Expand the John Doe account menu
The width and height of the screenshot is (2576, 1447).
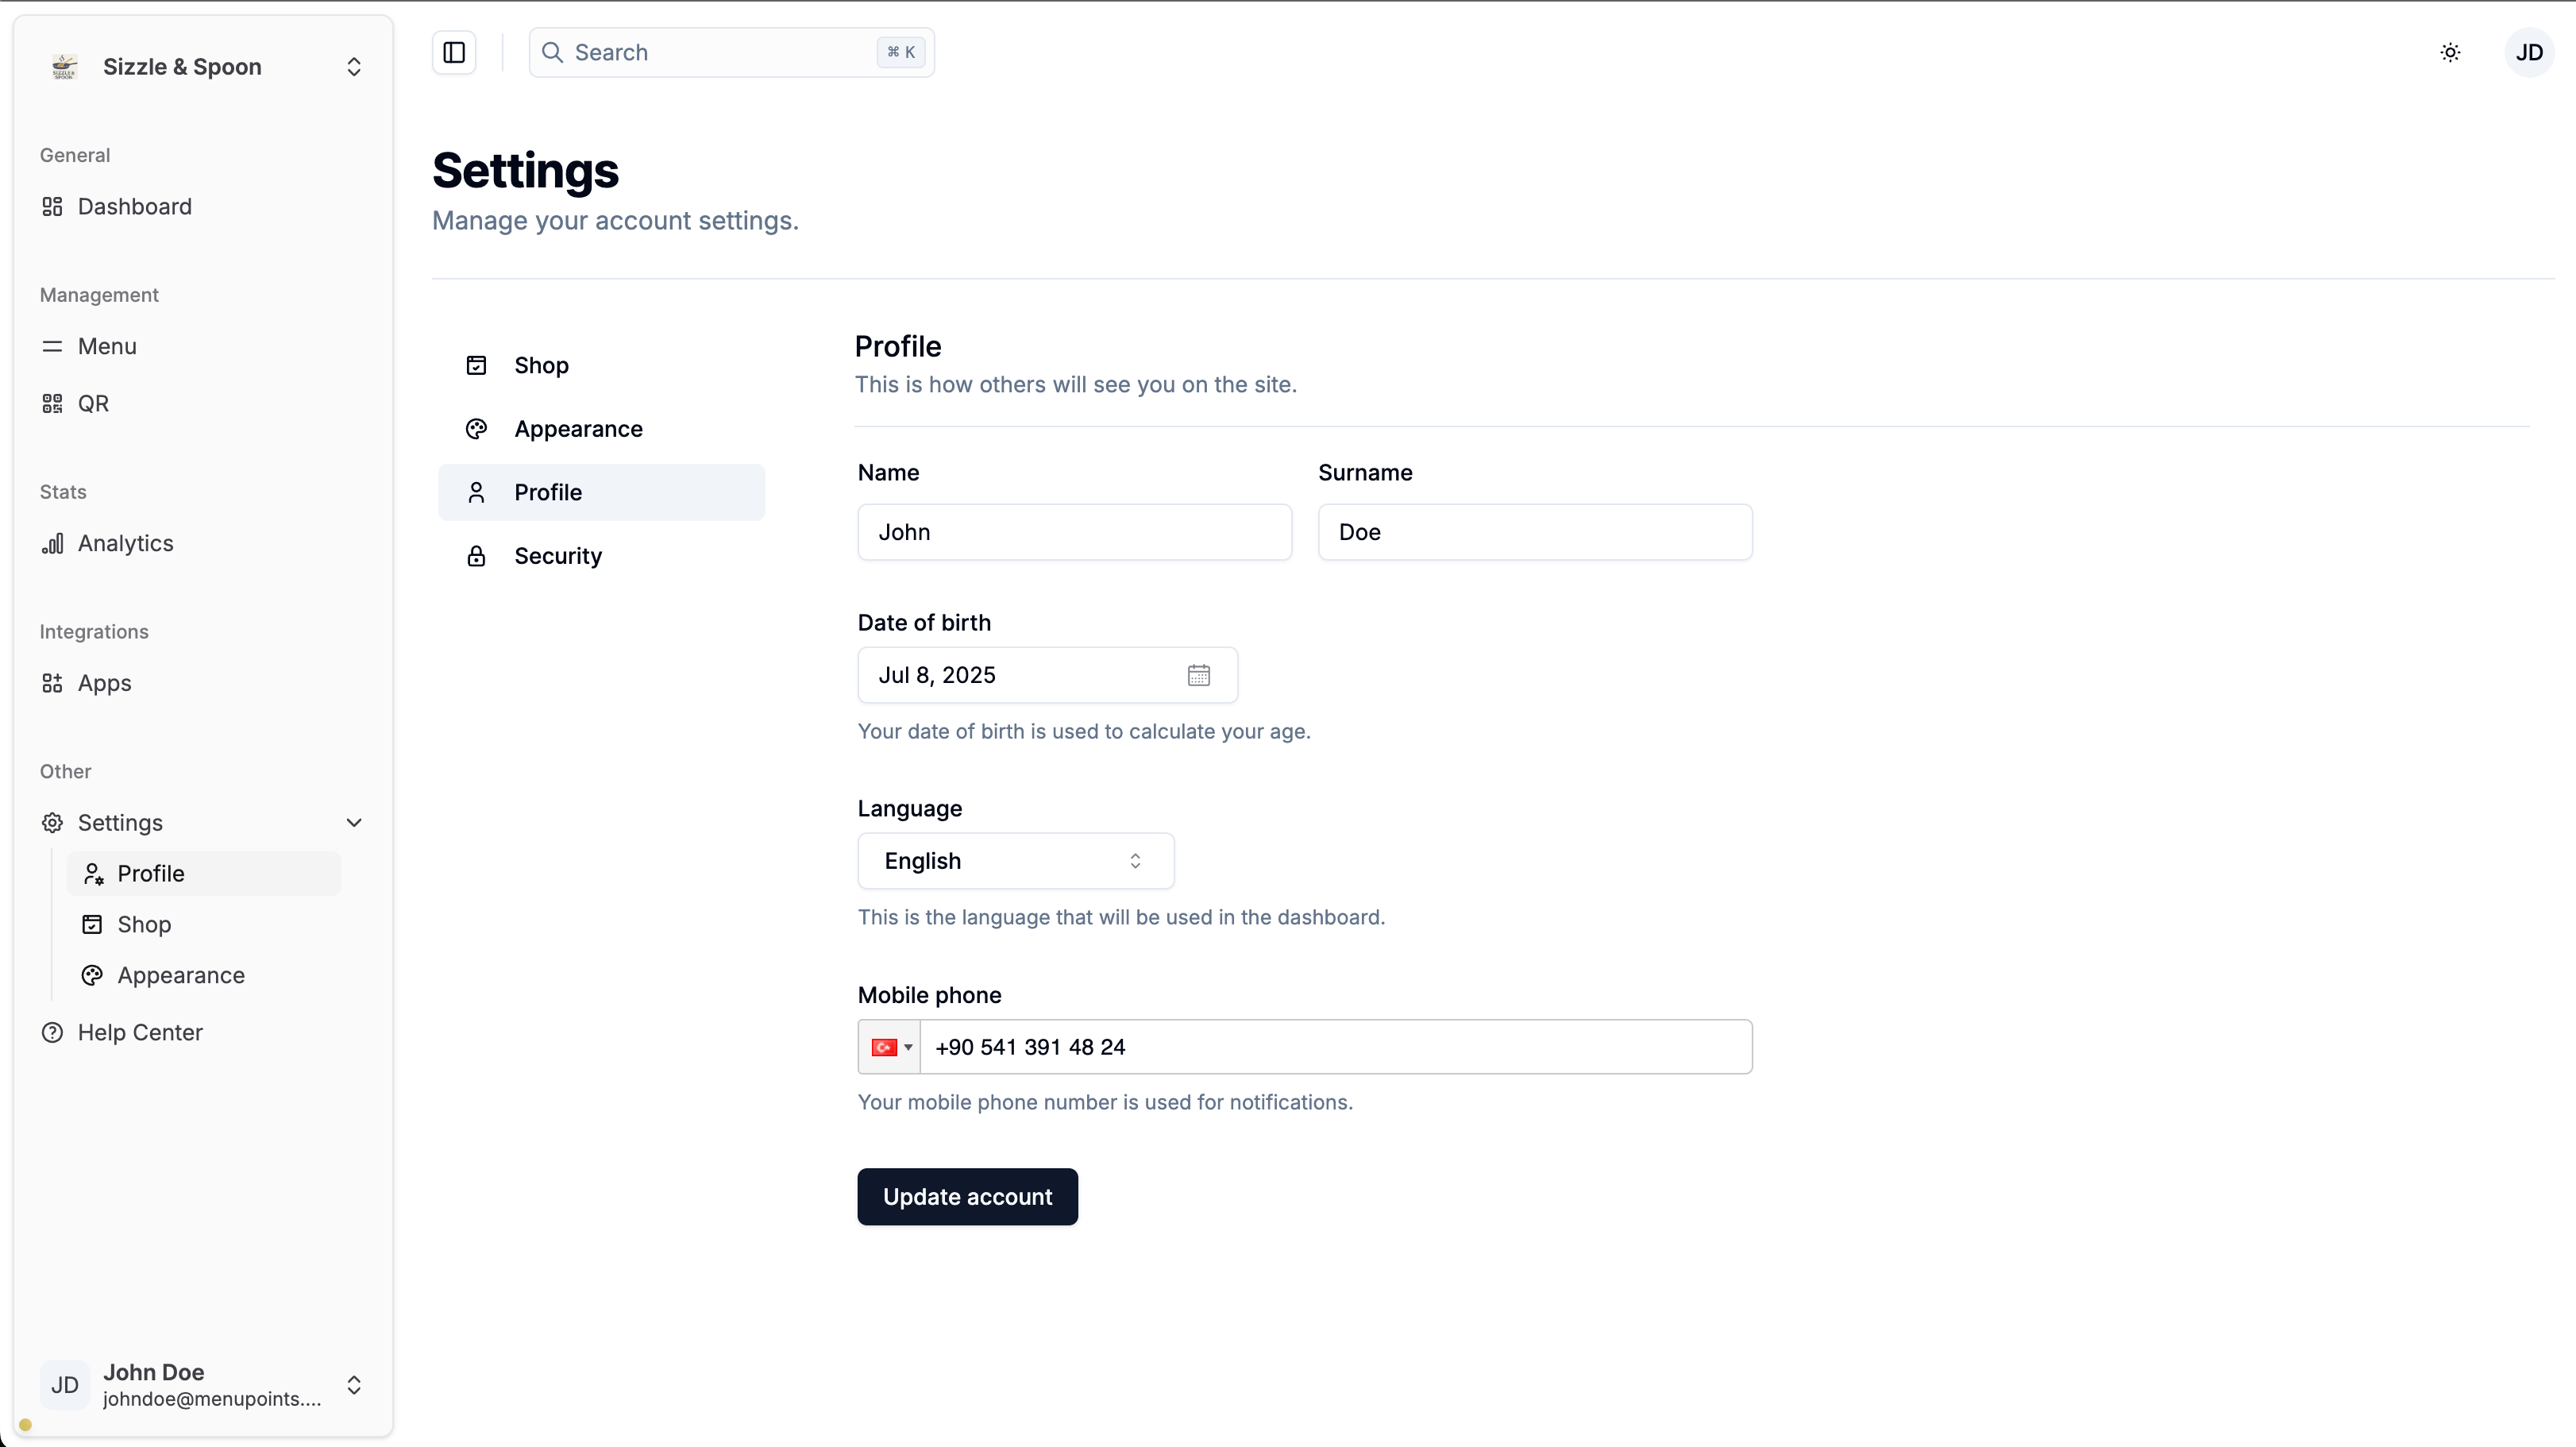click(354, 1385)
